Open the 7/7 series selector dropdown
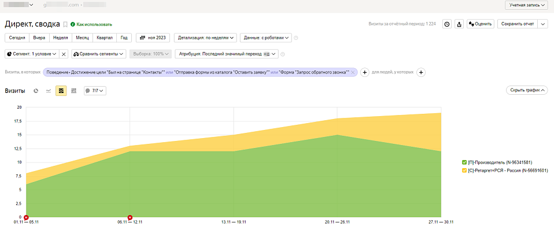 (95, 91)
